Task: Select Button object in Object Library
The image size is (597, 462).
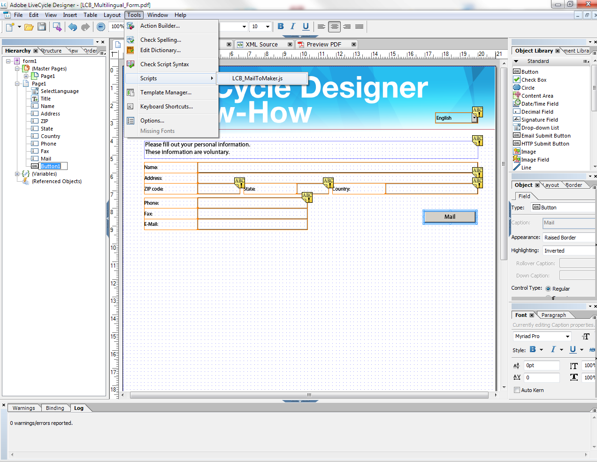Action: (x=529, y=72)
